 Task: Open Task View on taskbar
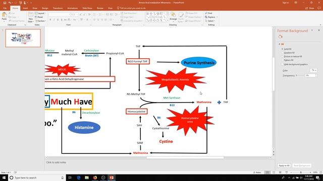pos(70,177)
